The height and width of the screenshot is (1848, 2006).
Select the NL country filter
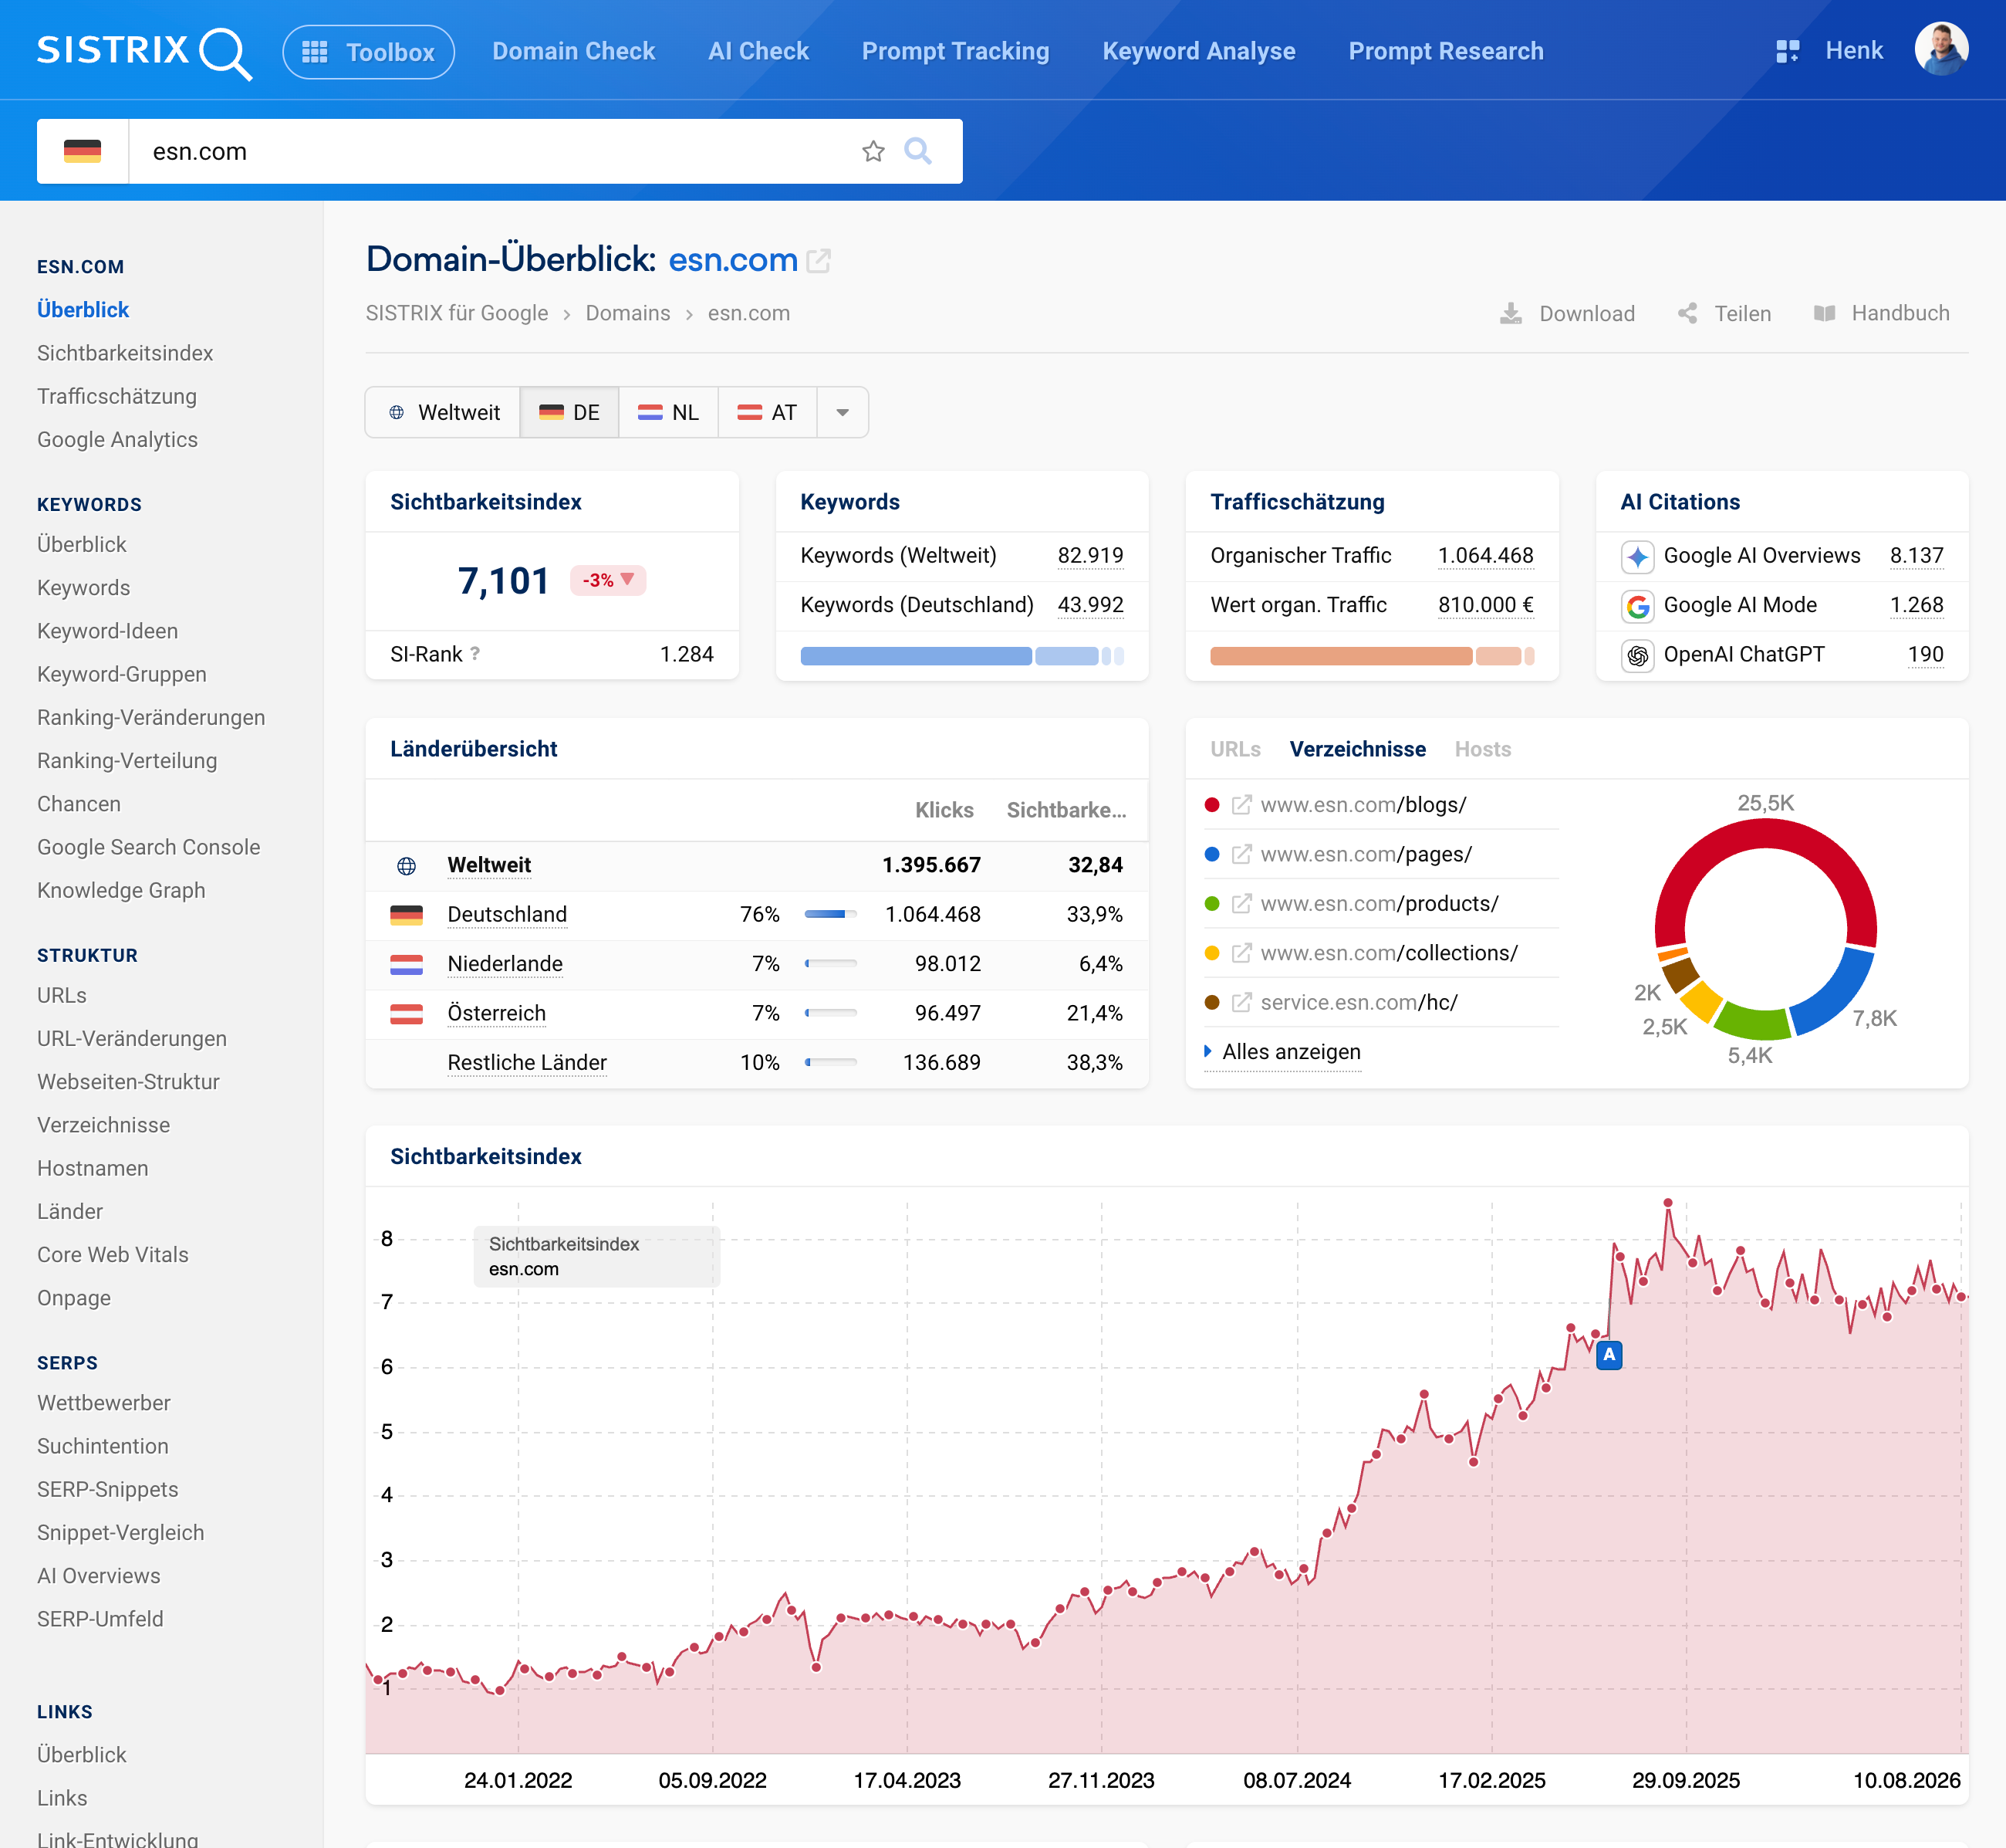[669, 412]
